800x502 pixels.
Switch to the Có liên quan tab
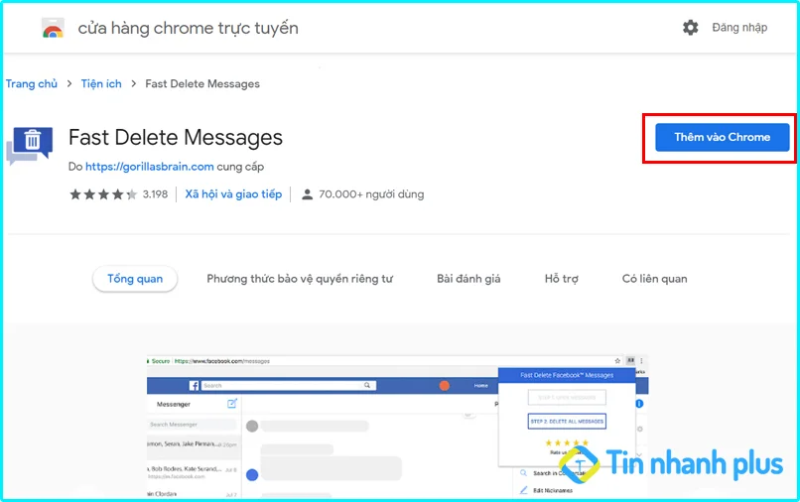click(655, 279)
